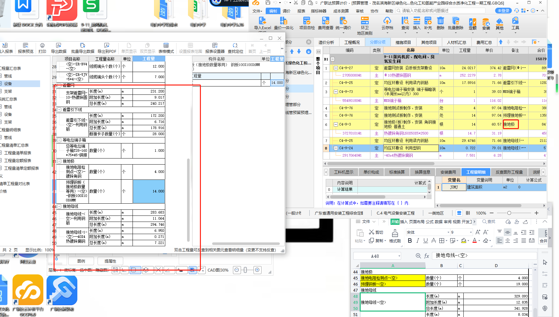Viewport: 559px width, 317px height.
Task: Click the font color red swatch in WPS
Action: pyautogui.click(x=475, y=240)
